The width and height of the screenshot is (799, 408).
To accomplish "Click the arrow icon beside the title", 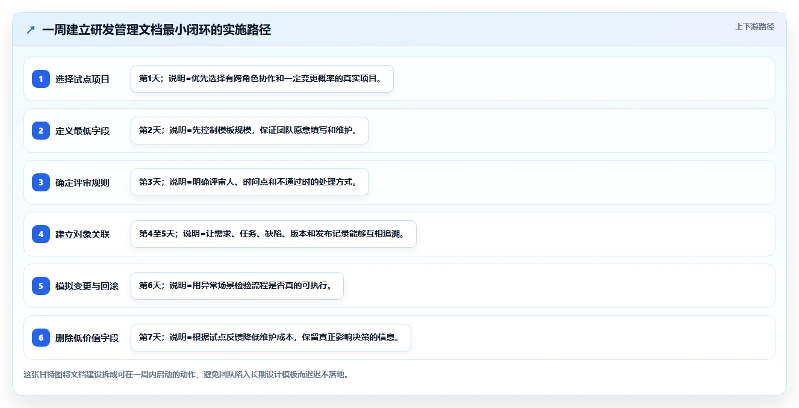I will coord(31,30).
